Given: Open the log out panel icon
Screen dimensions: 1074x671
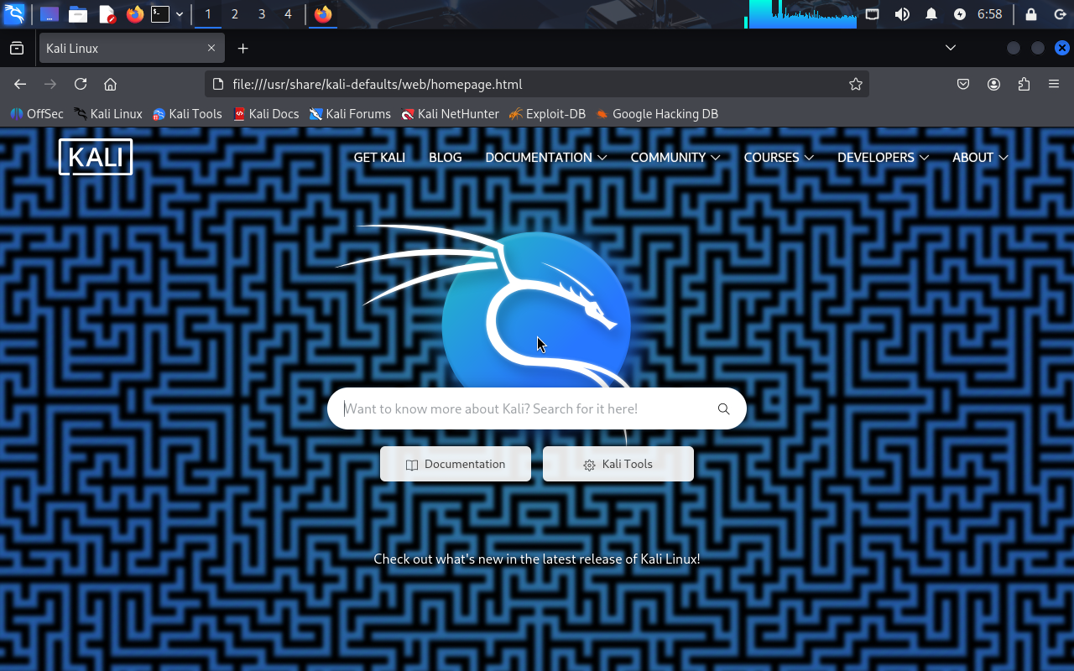Looking at the screenshot, I should point(1059,14).
